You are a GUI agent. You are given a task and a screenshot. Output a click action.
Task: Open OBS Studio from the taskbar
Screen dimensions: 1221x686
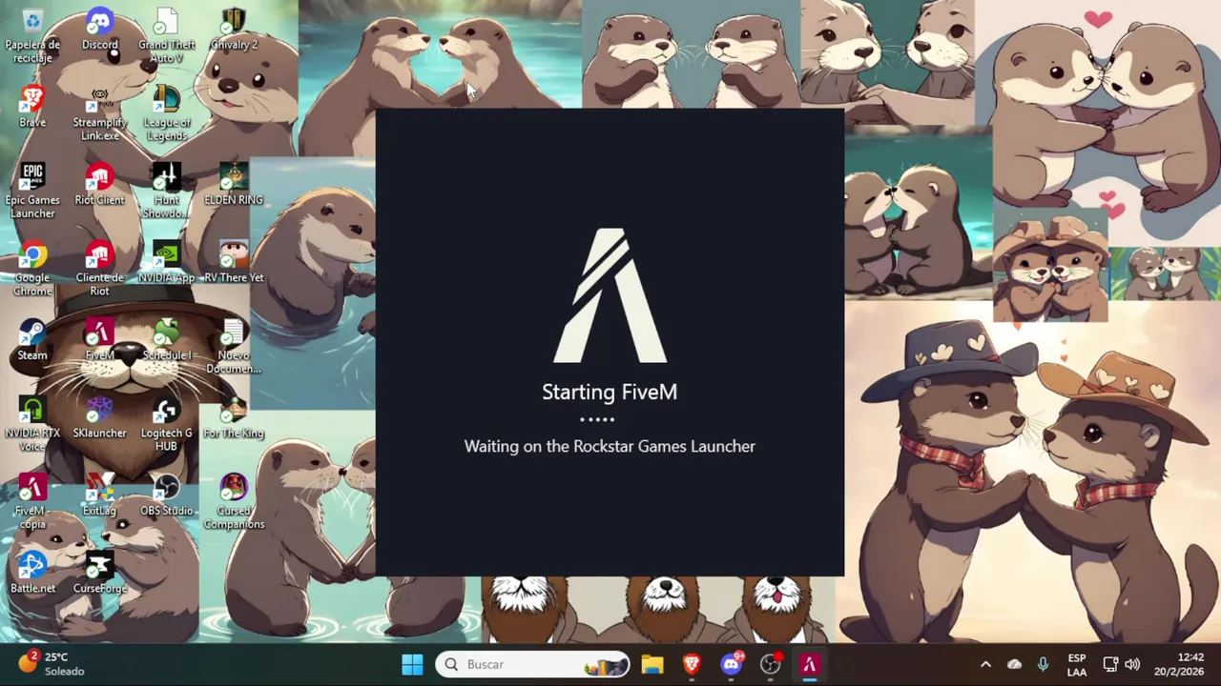[x=771, y=664]
